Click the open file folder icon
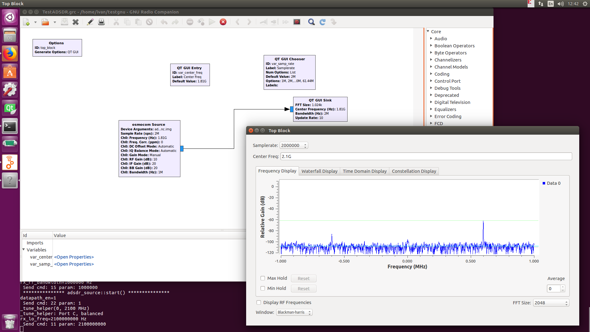590x332 pixels. [45, 22]
